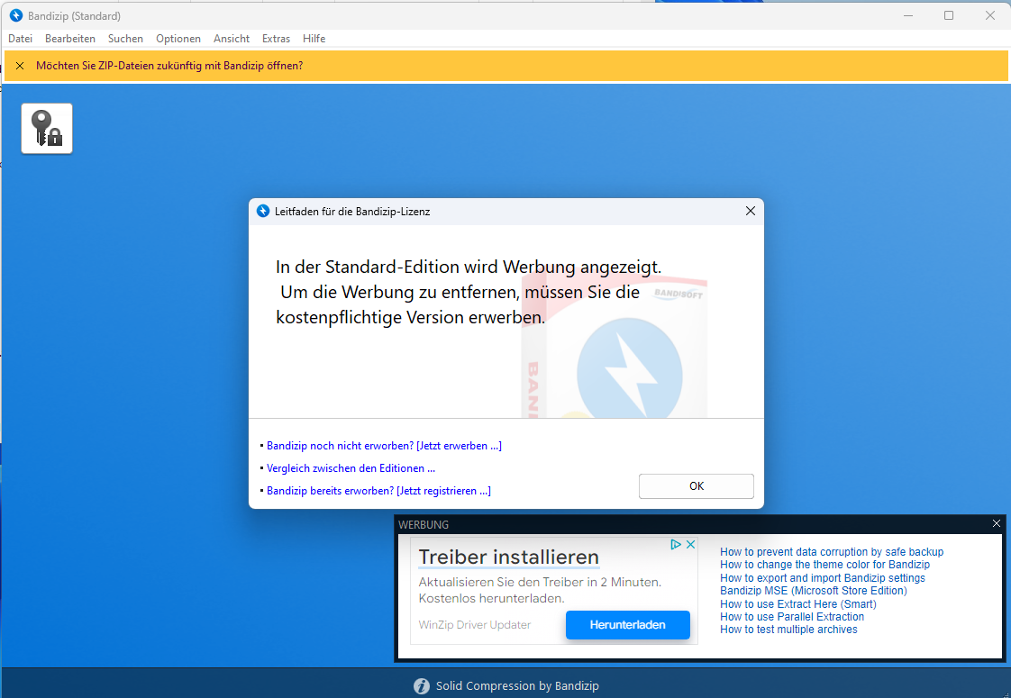Click the info icon beside Solid Compression
The height and width of the screenshot is (698, 1011).
421,685
